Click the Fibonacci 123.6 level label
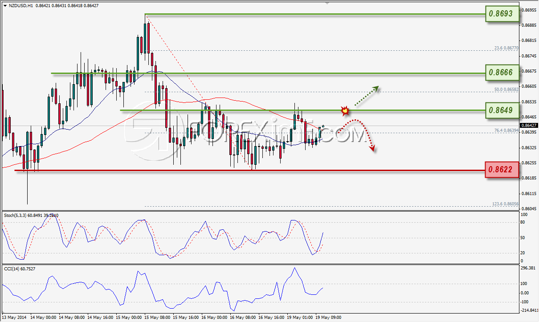This screenshot has width=539, height=322. click(x=506, y=203)
